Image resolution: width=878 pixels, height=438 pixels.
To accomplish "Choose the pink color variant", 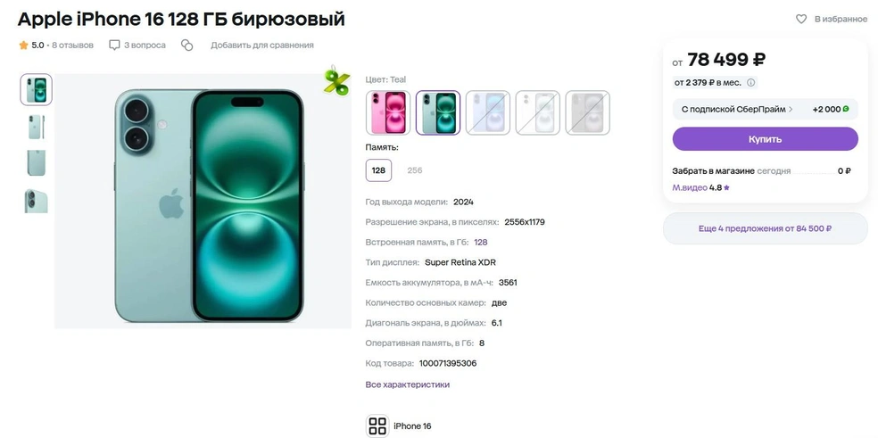I will click(x=388, y=112).
